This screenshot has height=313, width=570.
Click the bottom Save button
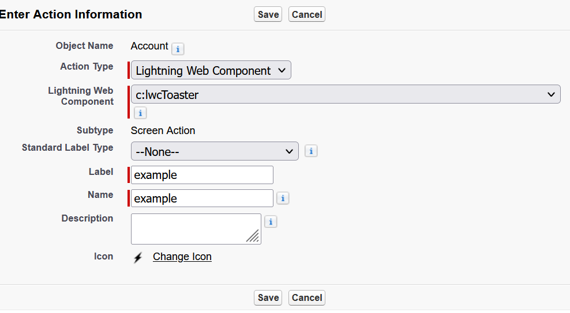268,298
